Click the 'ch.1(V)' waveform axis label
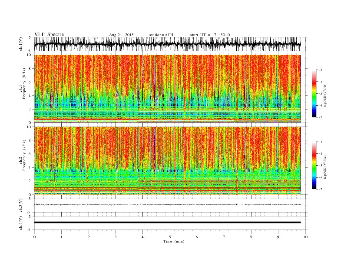 [21, 44]
